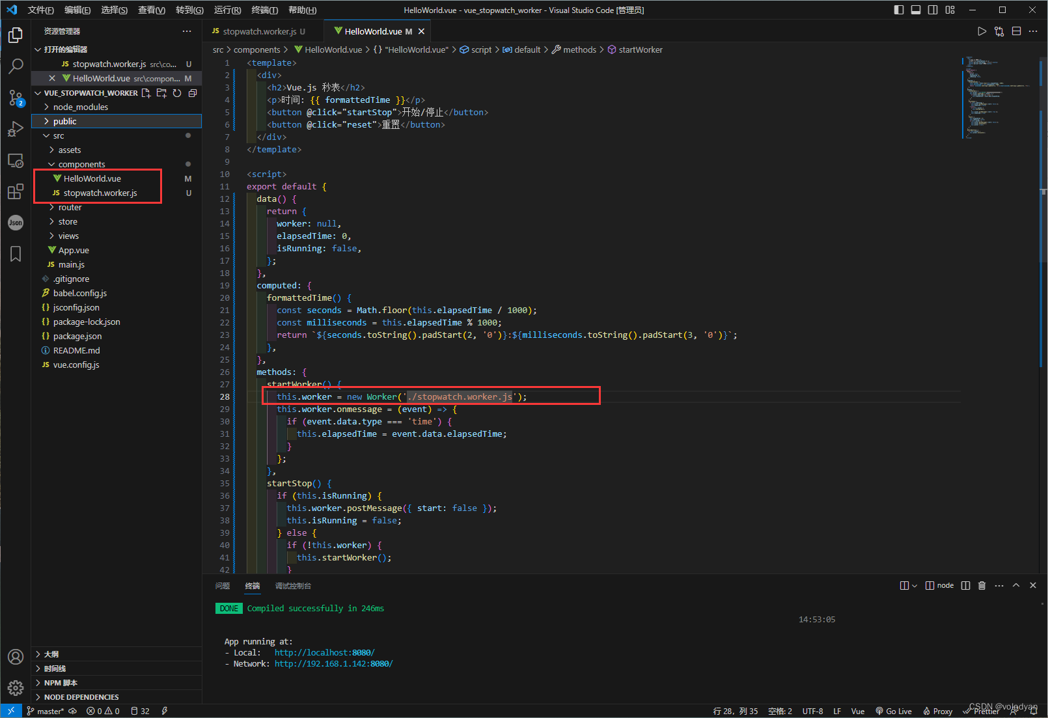Select the Run and Debug icon
Screen dimensions: 1048x718
pyautogui.click(x=16, y=129)
